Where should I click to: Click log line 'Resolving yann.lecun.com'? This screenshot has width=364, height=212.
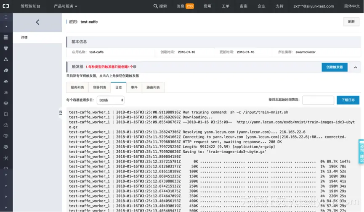click(x=187, y=132)
